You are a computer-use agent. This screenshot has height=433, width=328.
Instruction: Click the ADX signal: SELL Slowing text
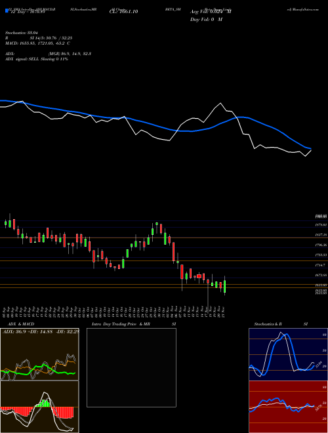[37, 59]
